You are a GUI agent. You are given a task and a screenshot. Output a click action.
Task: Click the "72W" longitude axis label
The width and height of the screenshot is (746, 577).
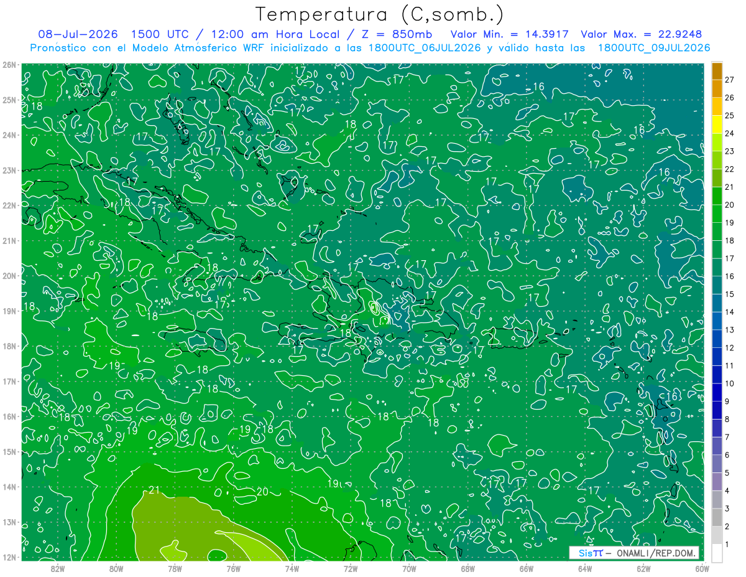[x=351, y=568]
